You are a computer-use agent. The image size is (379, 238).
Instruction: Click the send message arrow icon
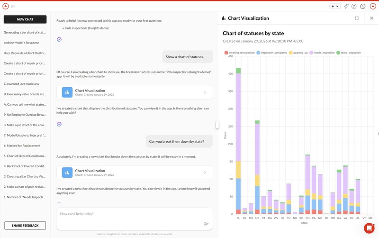(206, 223)
